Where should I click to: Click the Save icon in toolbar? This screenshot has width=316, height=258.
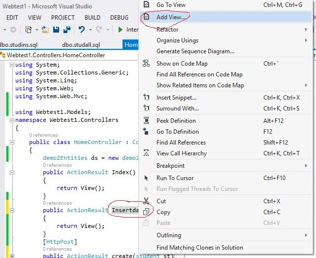56,30
